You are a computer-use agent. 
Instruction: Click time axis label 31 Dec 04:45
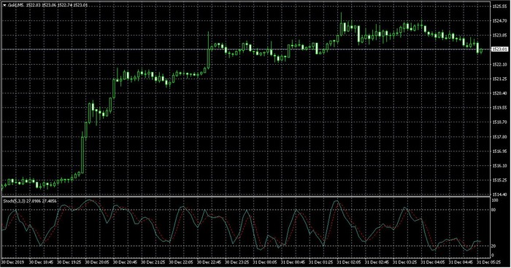click(461, 262)
